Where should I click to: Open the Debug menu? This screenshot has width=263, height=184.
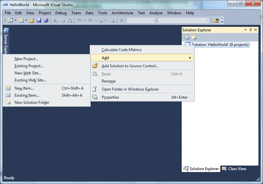tap(61, 13)
